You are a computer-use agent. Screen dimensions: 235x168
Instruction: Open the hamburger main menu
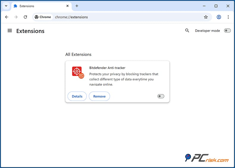point(10,31)
